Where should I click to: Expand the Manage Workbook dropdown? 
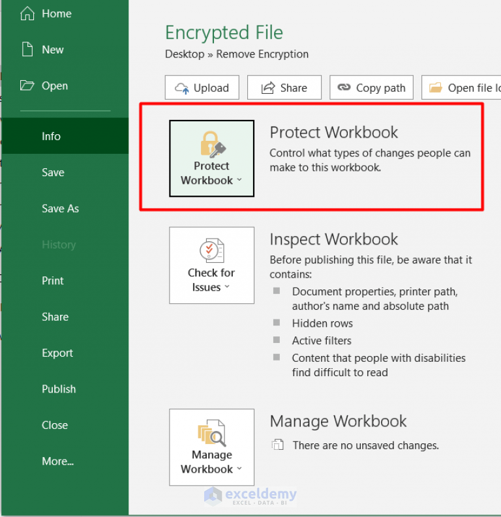tap(212, 447)
